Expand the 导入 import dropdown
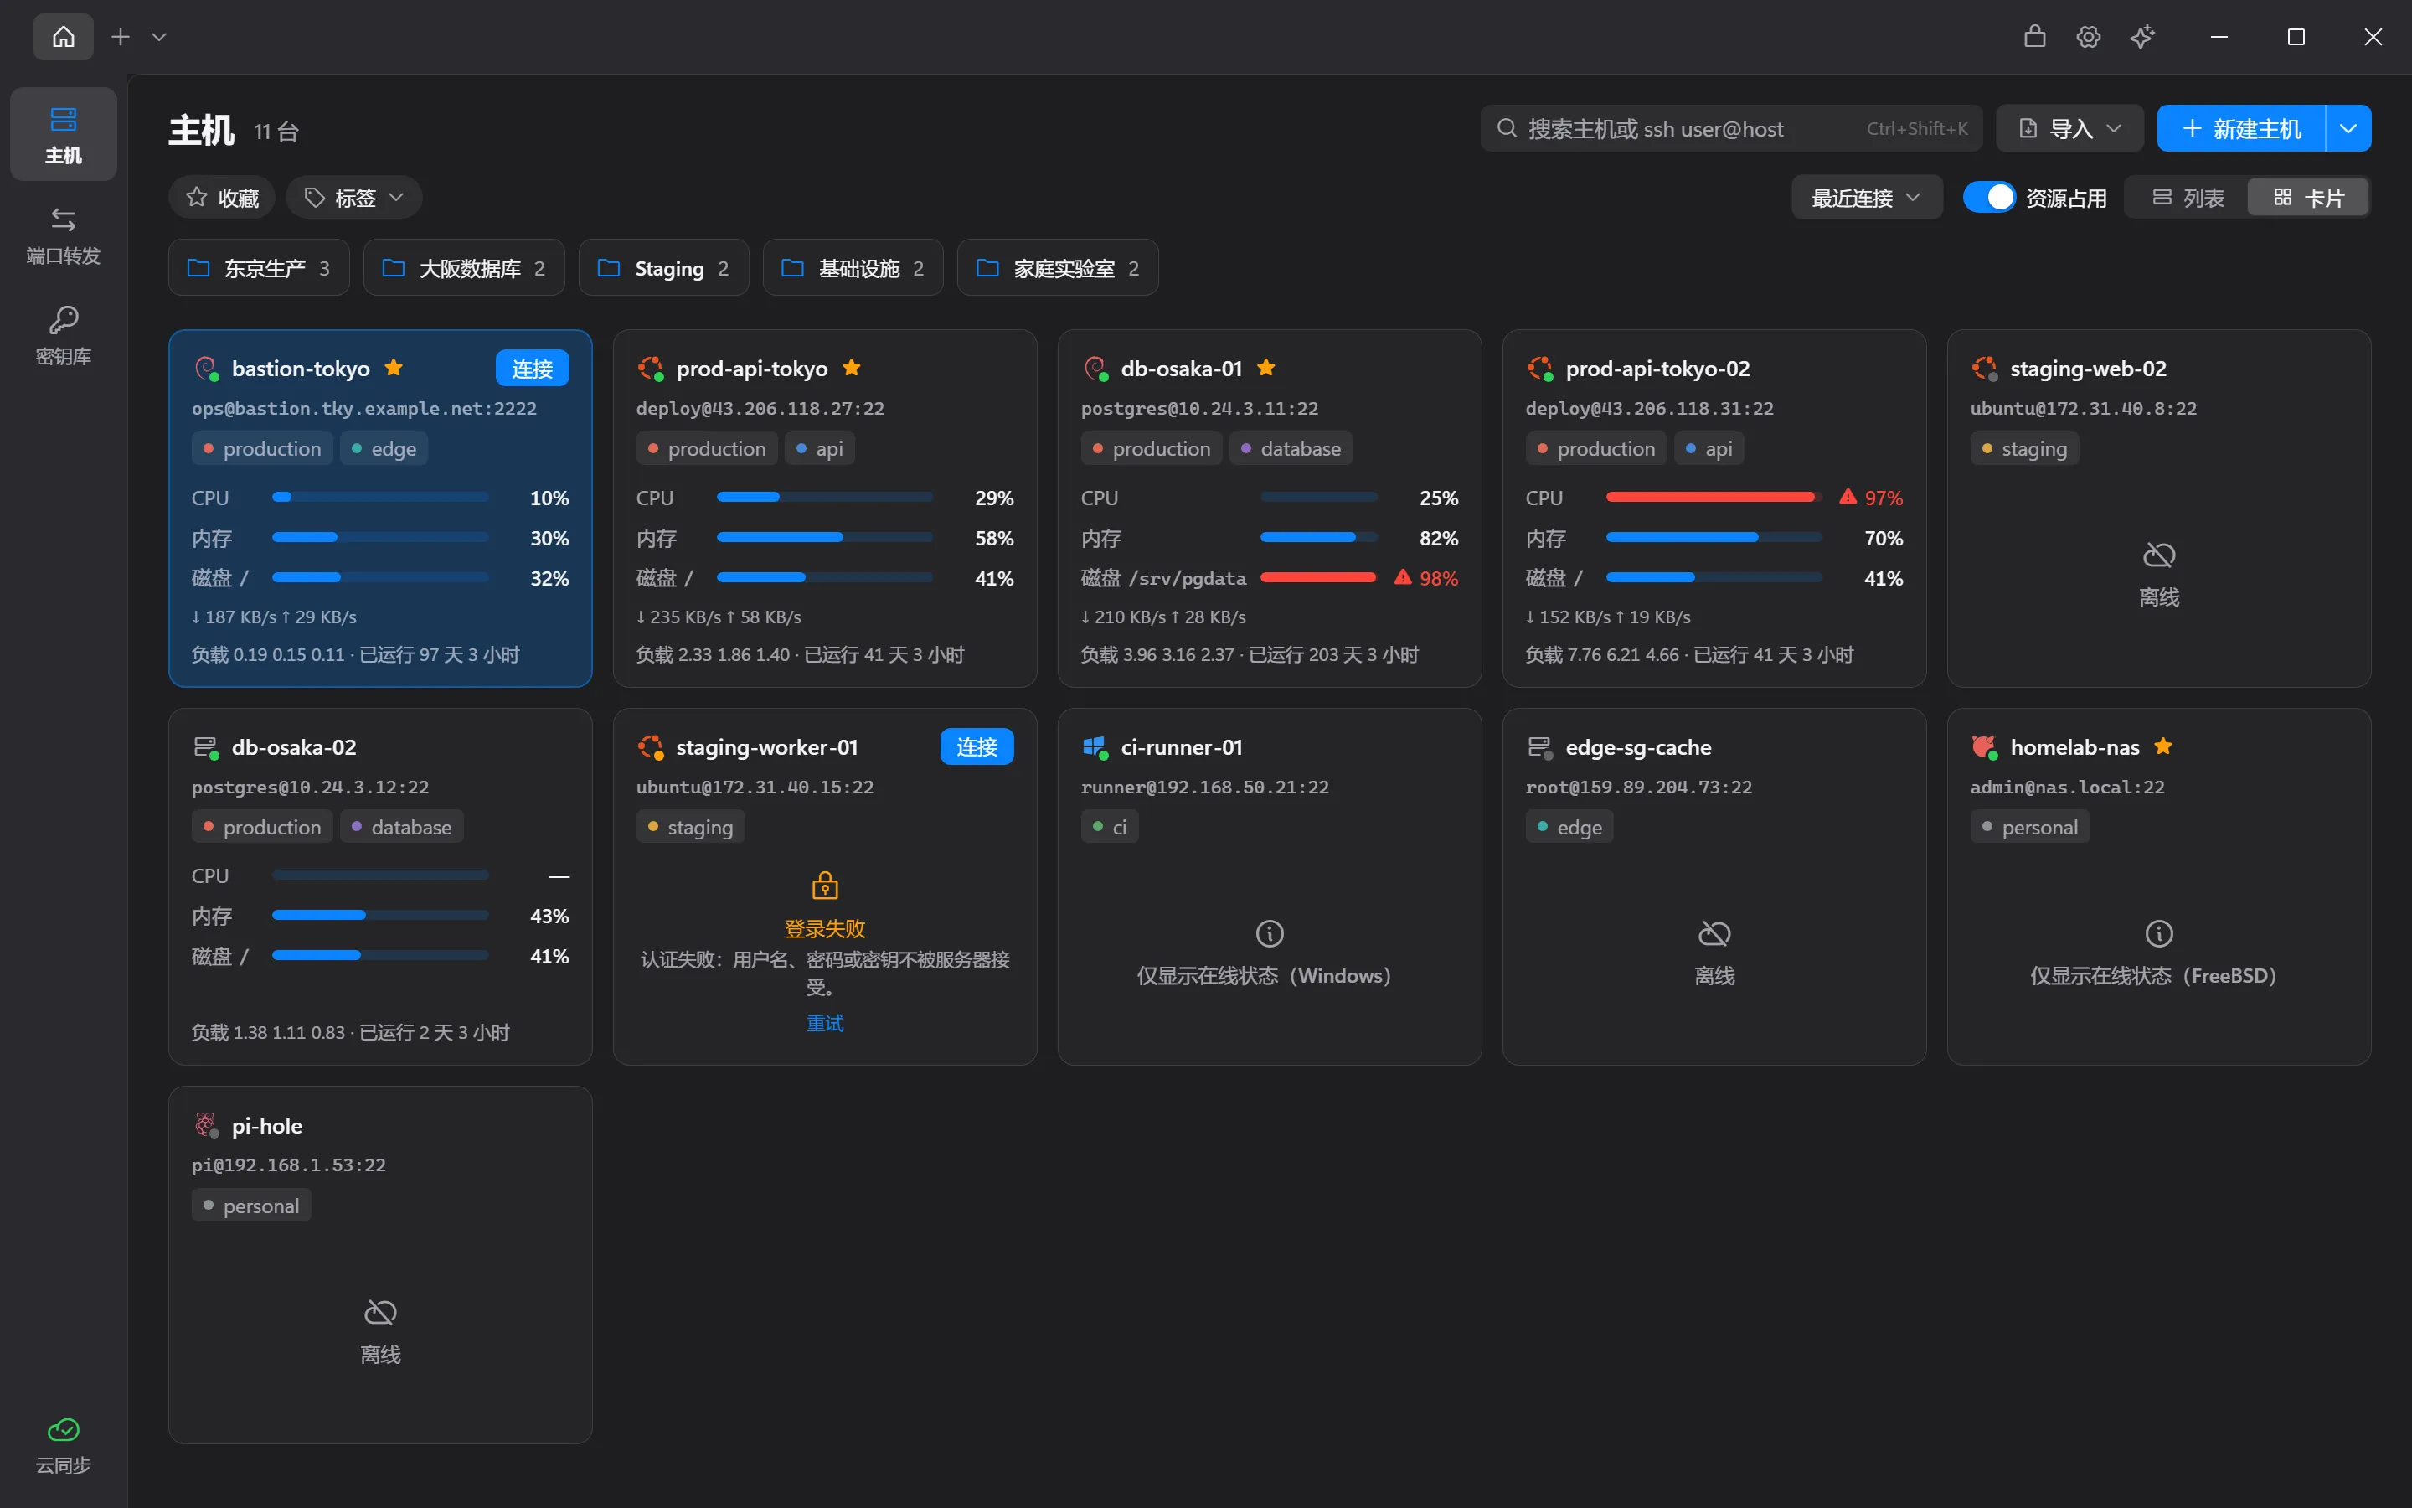This screenshot has height=1508, width=2412. pos(2070,129)
